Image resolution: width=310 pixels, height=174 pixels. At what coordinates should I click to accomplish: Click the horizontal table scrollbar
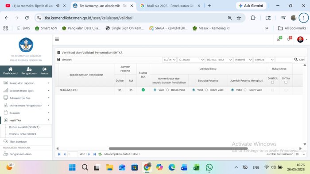tap(178, 148)
